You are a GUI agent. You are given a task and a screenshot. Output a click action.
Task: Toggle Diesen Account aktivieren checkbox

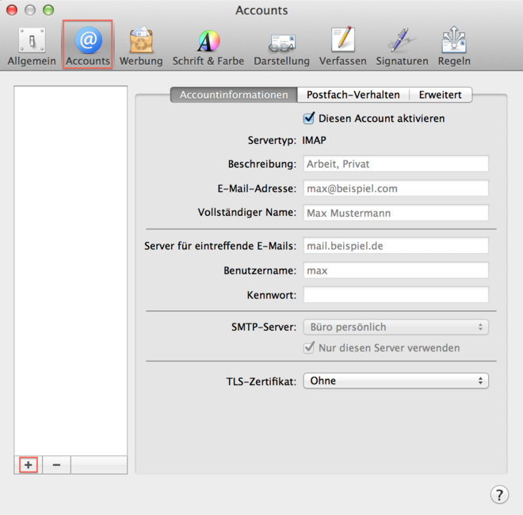309,119
